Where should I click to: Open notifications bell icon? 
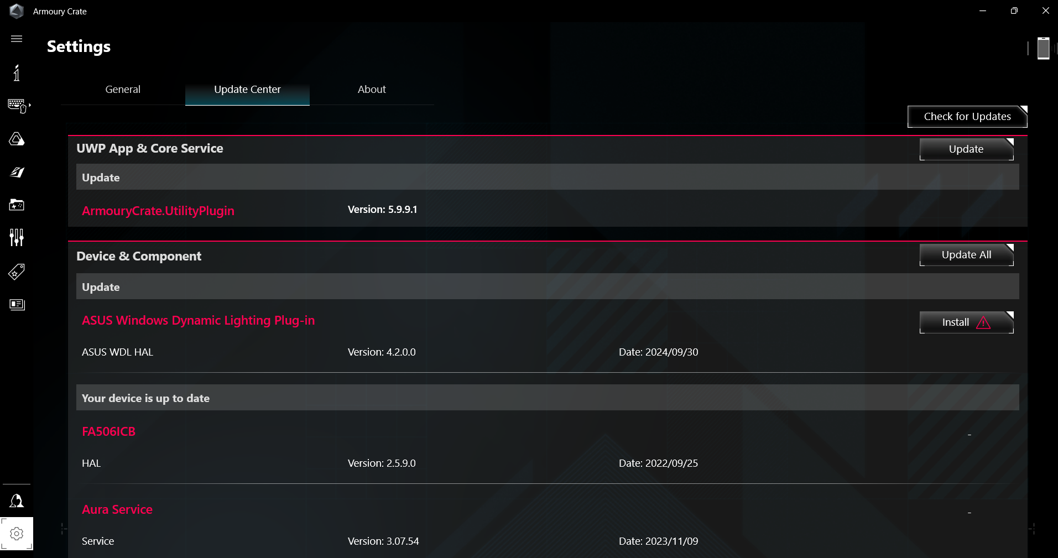coord(17,501)
